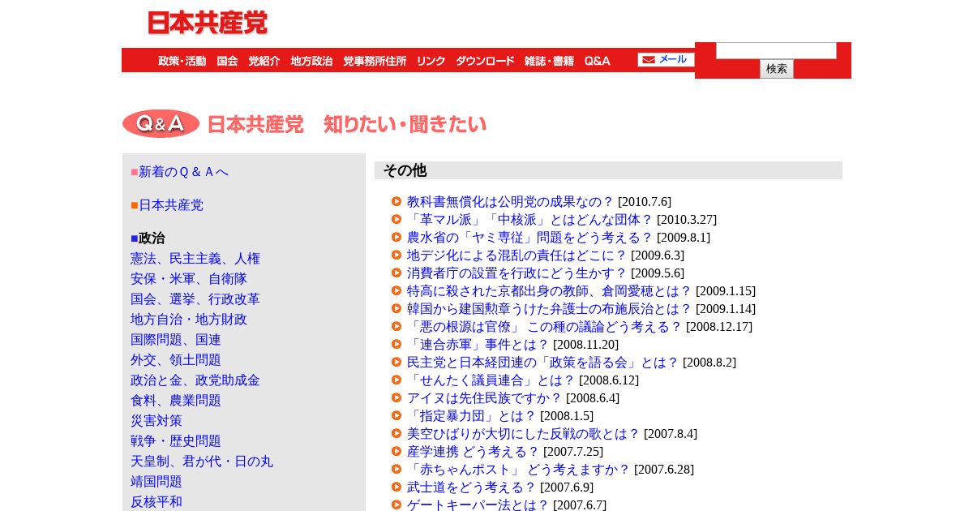Click bullet icon beside 悪の根源は官僚 entry
973x511 pixels.
click(x=396, y=326)
